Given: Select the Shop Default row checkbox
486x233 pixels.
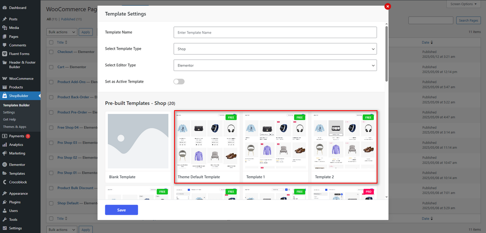Looking at the screenshot, I should 51,203.
